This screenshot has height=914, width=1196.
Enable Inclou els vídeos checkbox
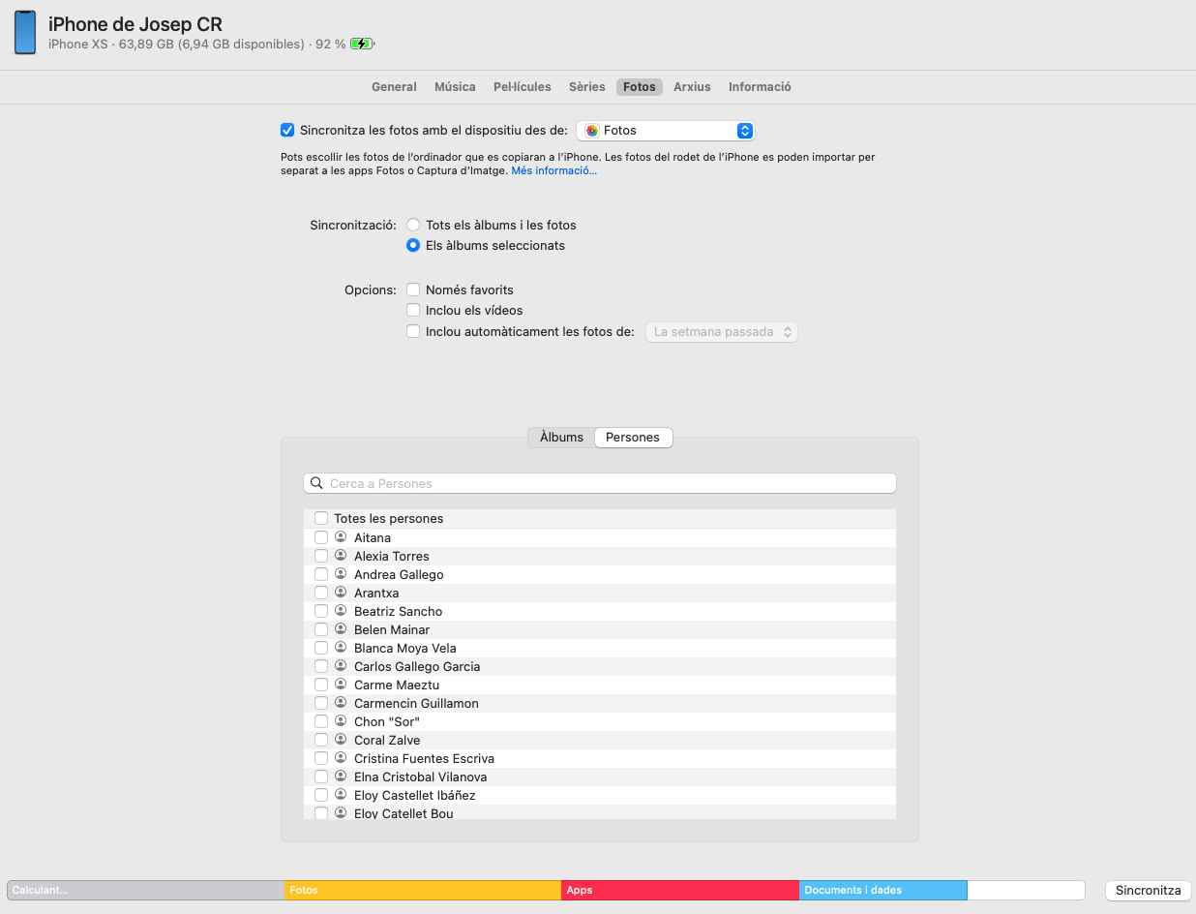click(413, 310)
